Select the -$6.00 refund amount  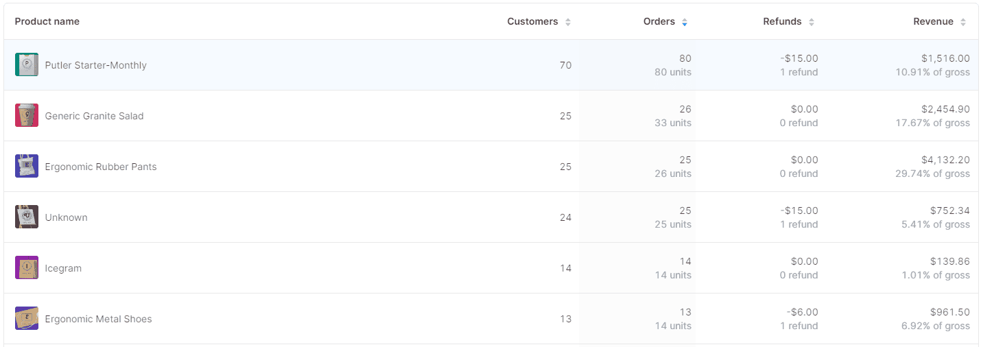point(802,312)
